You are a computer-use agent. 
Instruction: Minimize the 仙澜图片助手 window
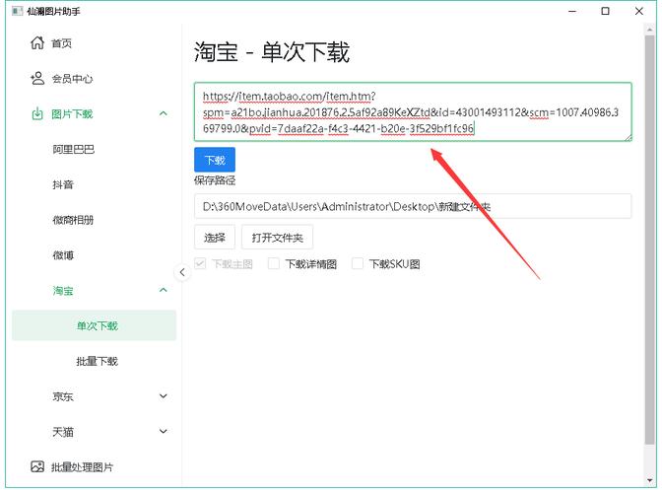coord(572,12)
